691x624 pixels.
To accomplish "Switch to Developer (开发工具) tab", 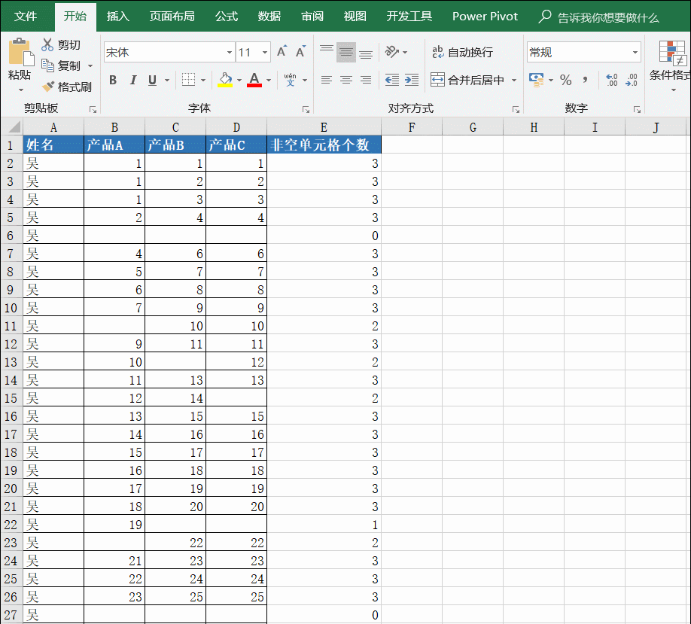I will 409,17.
